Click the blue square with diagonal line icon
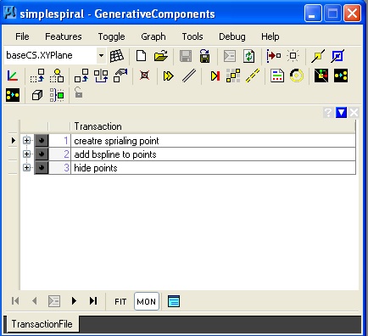Viewport: 368px width, 336px height. click(x=337, y=56)
